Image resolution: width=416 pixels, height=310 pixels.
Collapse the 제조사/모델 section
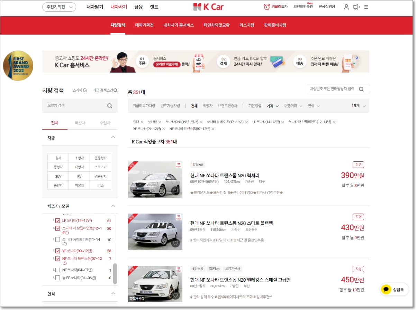coord(113,206)
